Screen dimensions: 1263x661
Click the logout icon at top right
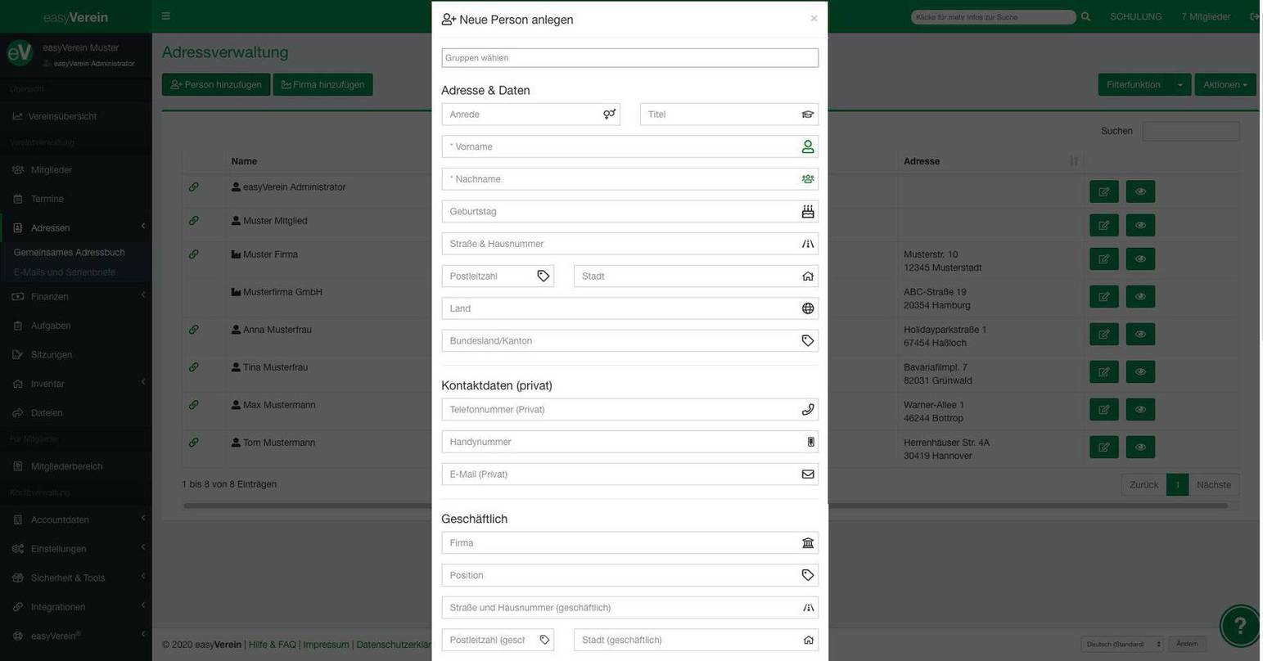coord(1255,16)
